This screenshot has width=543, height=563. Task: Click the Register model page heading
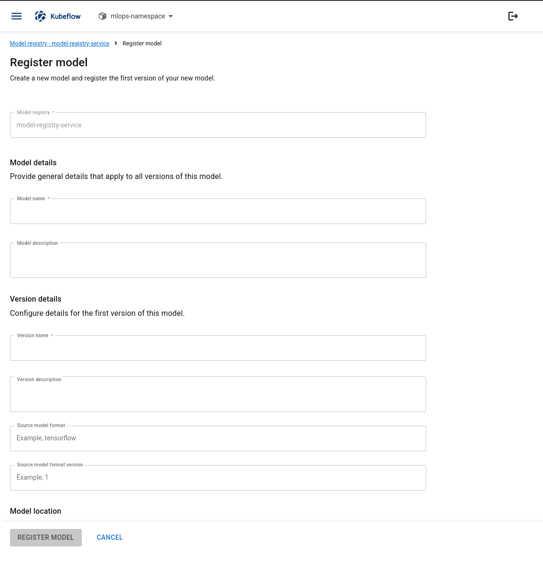coord(49,63)
